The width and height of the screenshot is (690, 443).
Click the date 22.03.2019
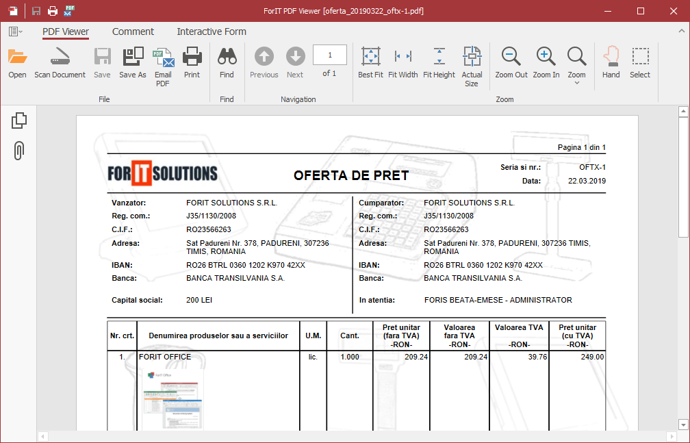tap(587, 181)
